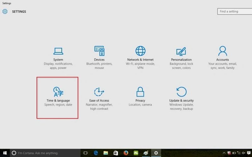Open the Network & Internet globe icon

[x=140, y=51]
